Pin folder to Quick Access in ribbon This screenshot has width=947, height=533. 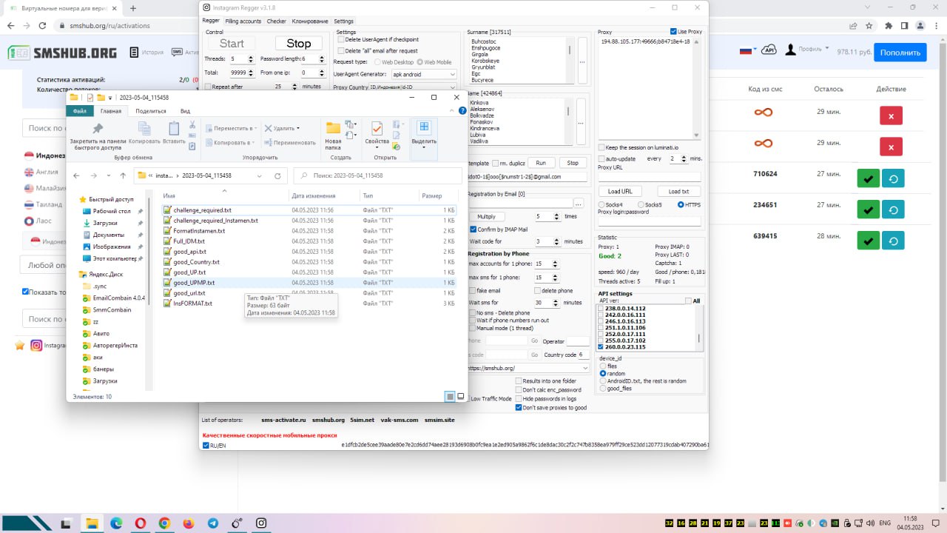click(x=97, y=133)
